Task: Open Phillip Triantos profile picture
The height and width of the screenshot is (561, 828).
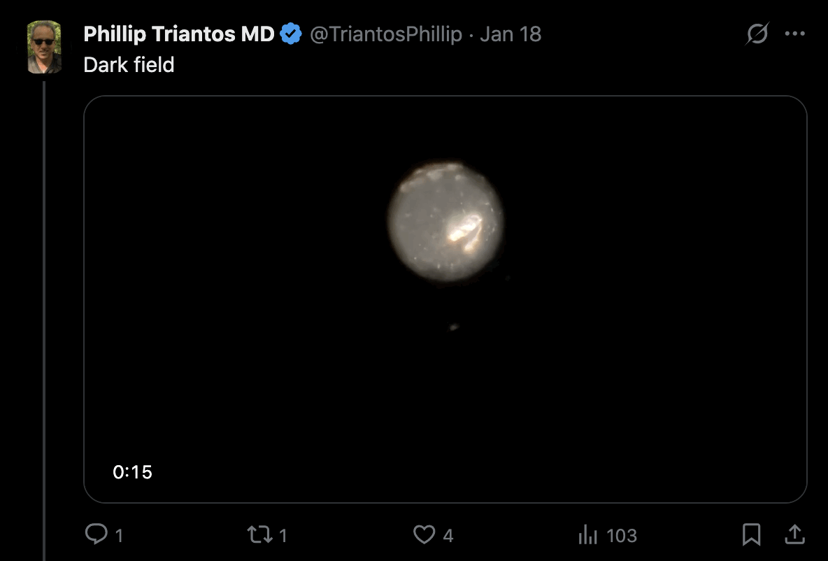Action: pos(44,47)
